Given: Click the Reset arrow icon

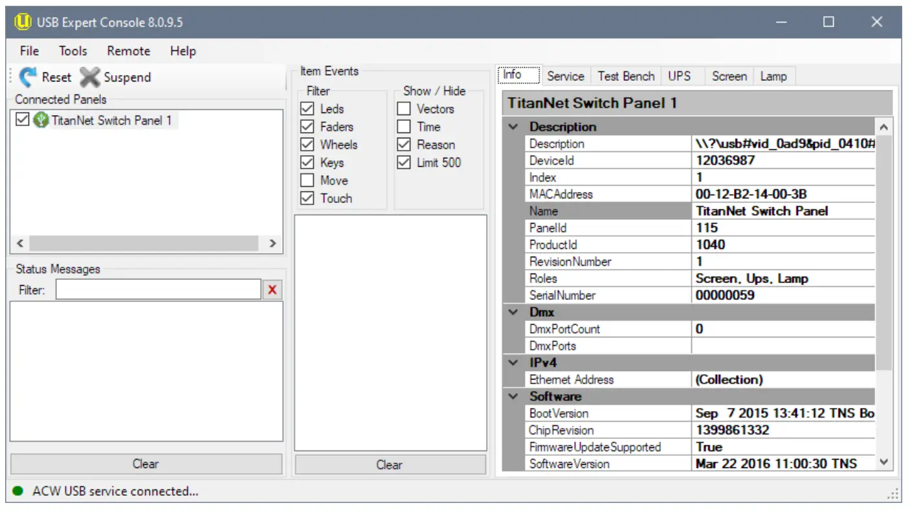Looking at the screenshot, I should [x=28, y=78].
